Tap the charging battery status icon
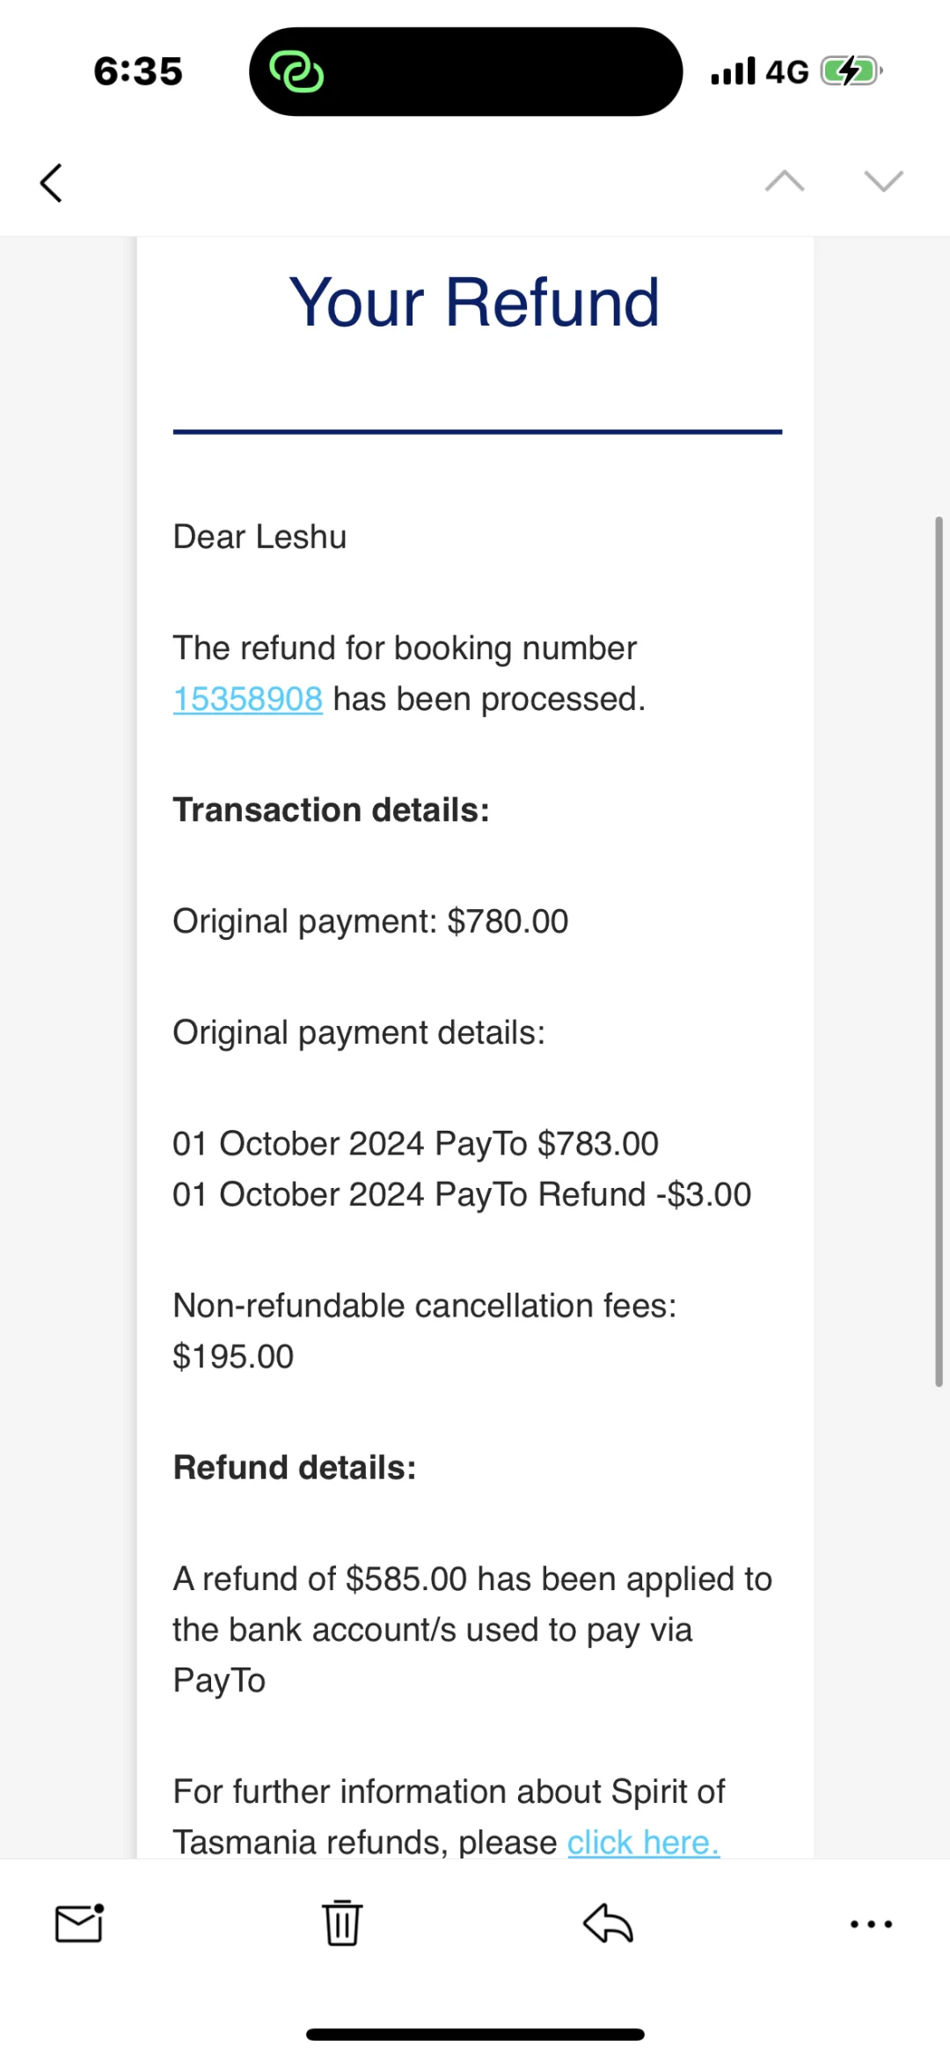The height and width of the screenshot is (2060, 950). click(851, 71)
